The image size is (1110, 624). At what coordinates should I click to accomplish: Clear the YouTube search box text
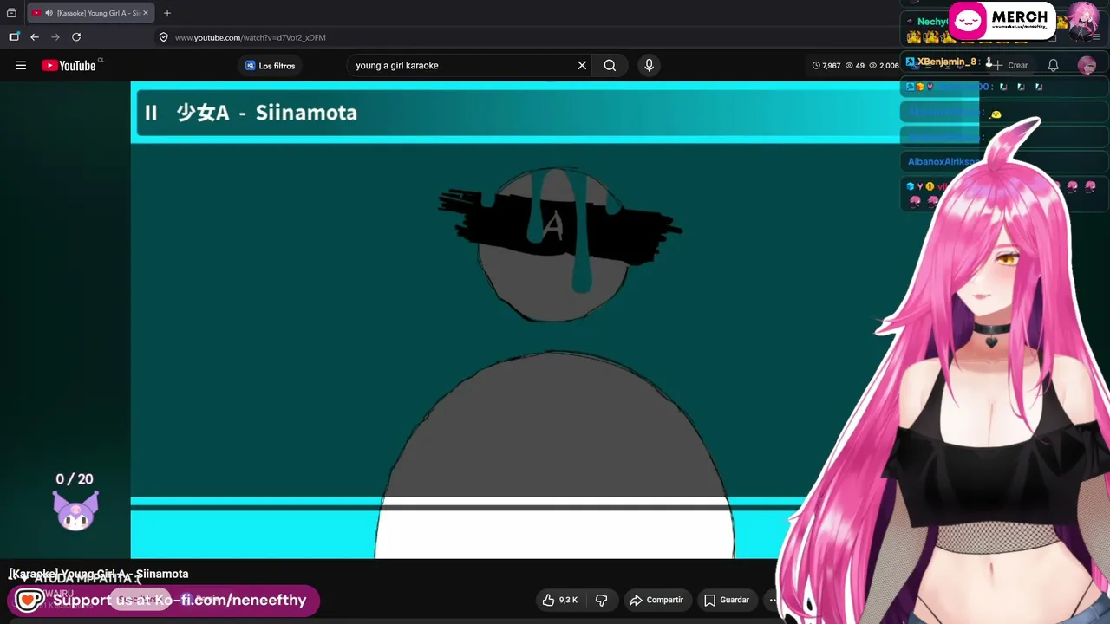[582, 65]
